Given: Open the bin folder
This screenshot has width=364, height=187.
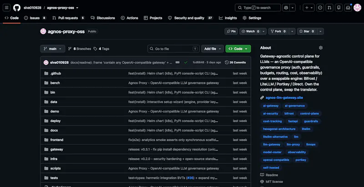Looking at the screenshot, I should [53, 92].
